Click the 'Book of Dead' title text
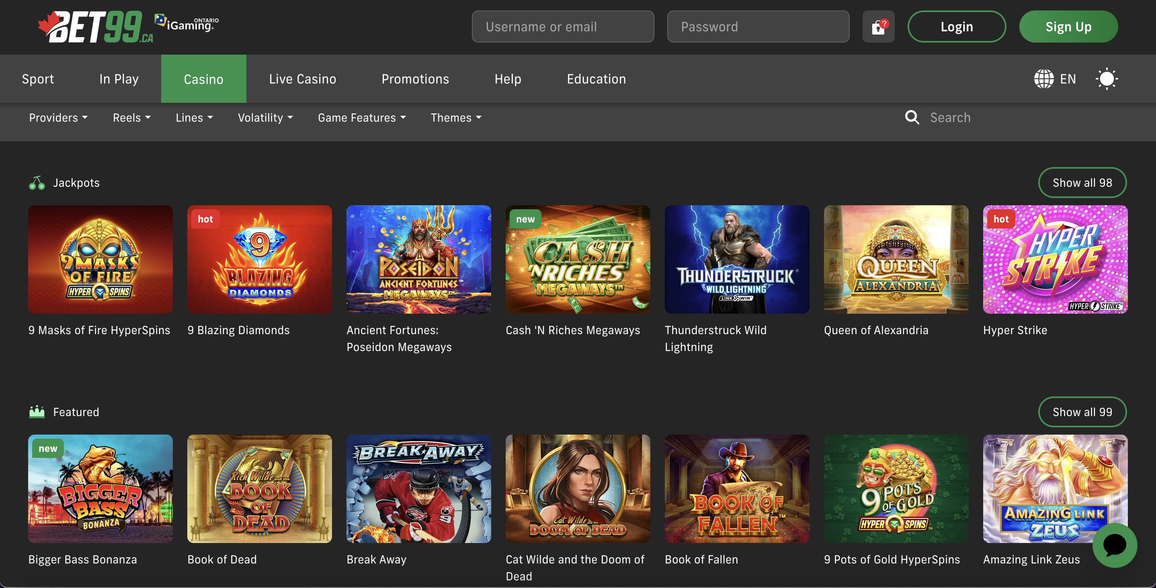The image size is (1156, 588). coord(222,559)
